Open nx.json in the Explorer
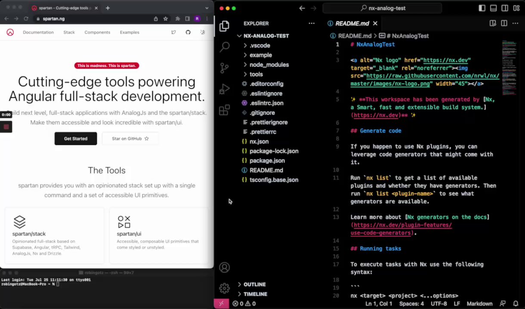Screen dimensions: 525x309 [x=259, y=142]
